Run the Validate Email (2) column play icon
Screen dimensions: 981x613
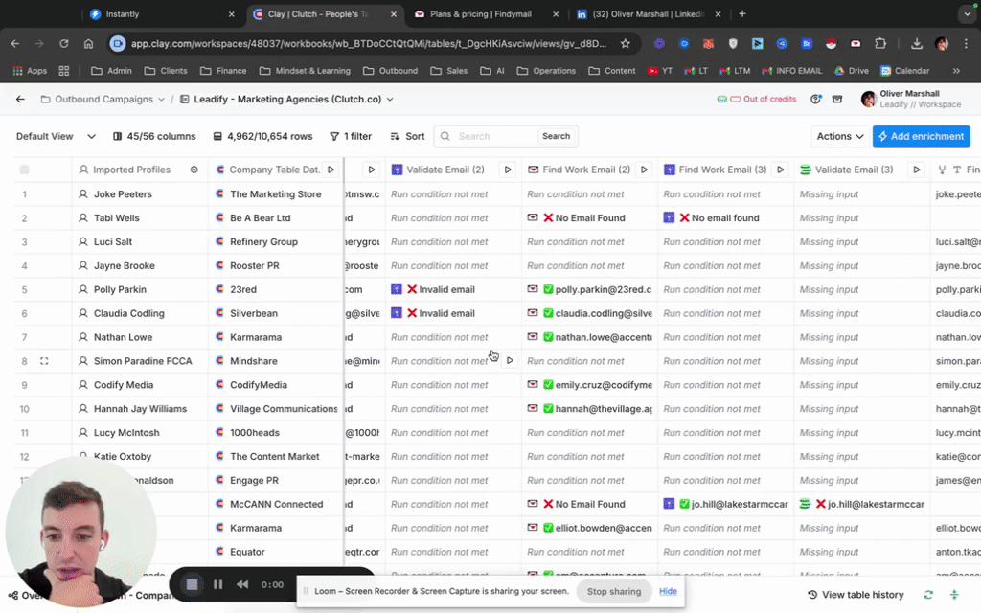[508, 170]
